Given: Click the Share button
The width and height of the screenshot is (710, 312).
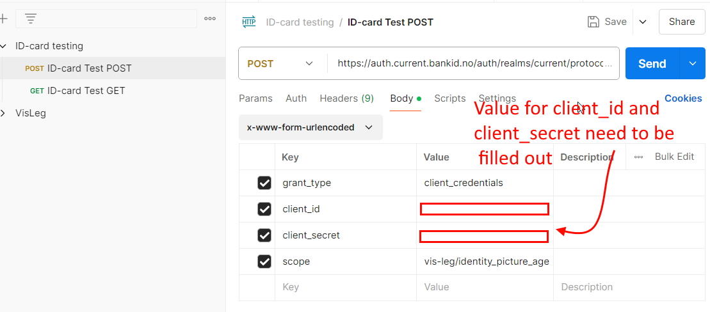Looking at the screenshot, I should 681,22.
